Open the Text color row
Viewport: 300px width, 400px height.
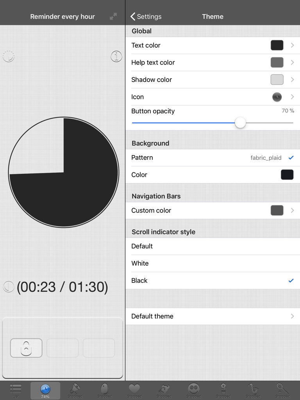click(212, 45)
